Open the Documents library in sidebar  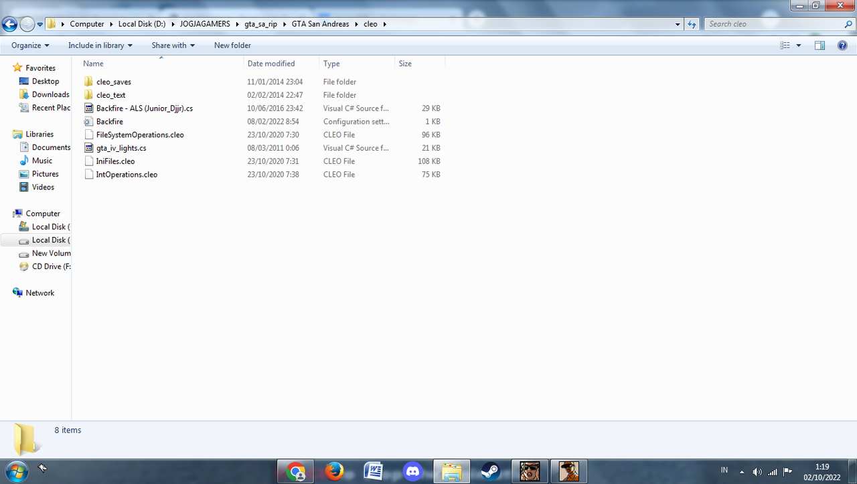(51, 147)
